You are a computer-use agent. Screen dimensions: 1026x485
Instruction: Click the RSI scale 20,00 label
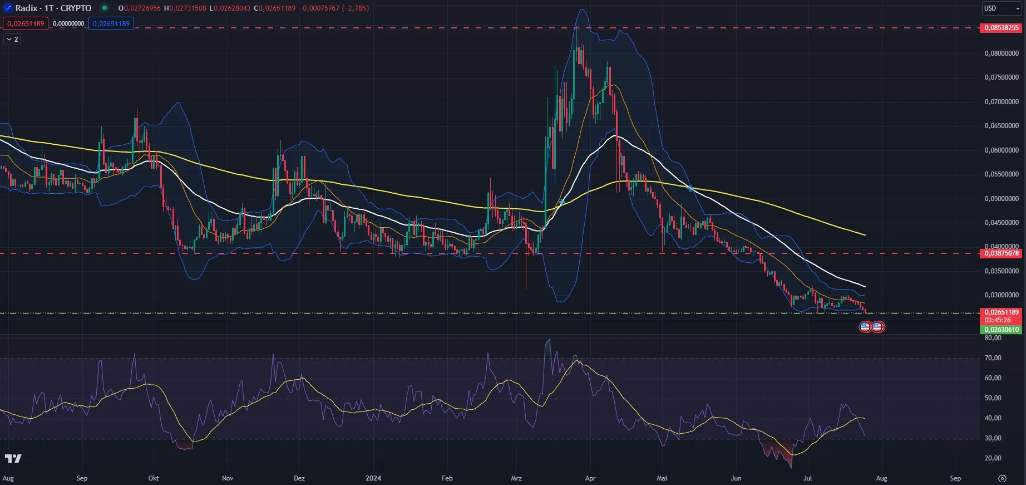point(993,458)
